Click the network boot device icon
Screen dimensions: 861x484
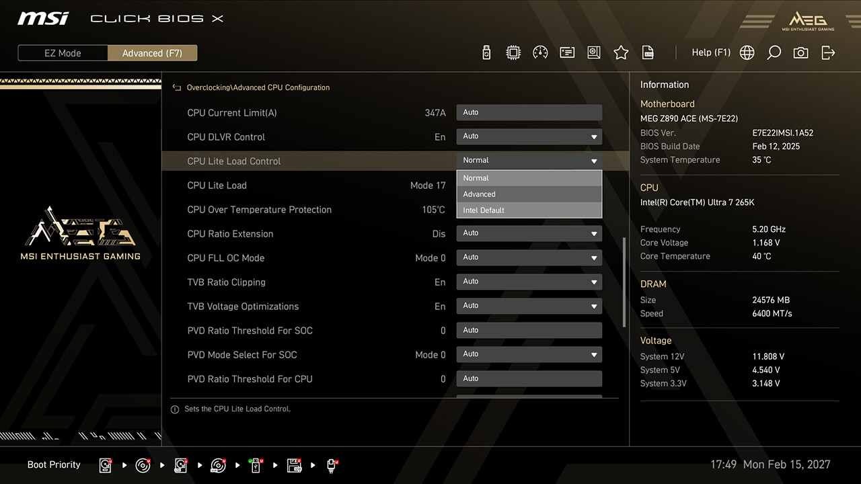tap(332, 465)
